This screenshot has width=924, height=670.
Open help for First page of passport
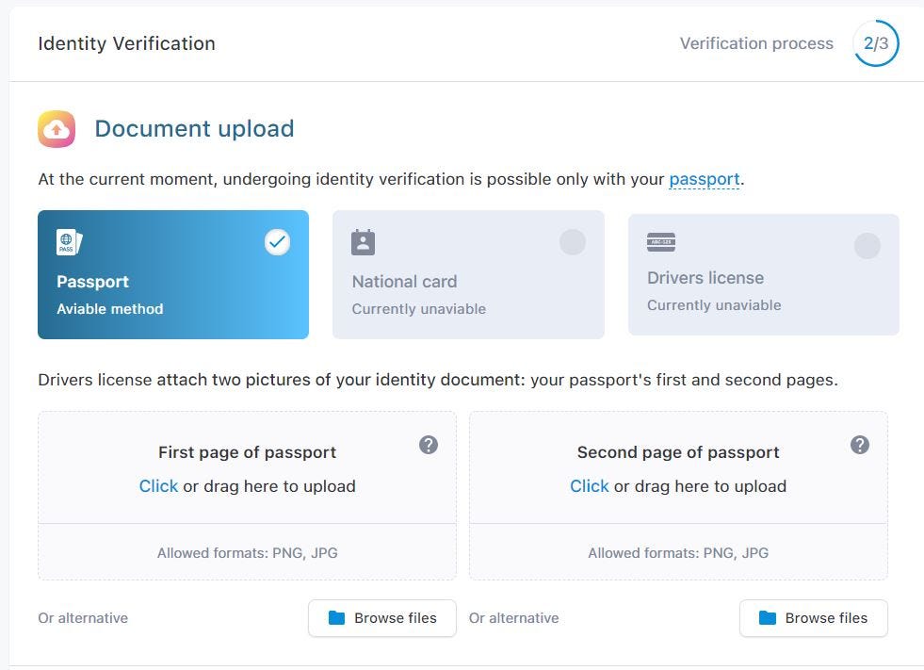[x=429, y=445]
